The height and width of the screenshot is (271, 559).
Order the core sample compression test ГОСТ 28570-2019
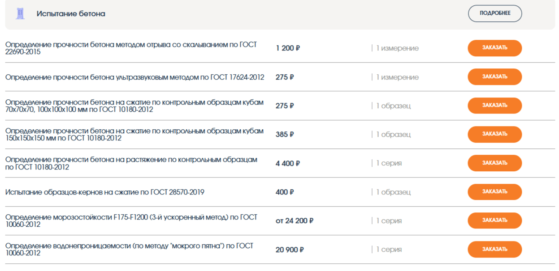coord(495,192)
